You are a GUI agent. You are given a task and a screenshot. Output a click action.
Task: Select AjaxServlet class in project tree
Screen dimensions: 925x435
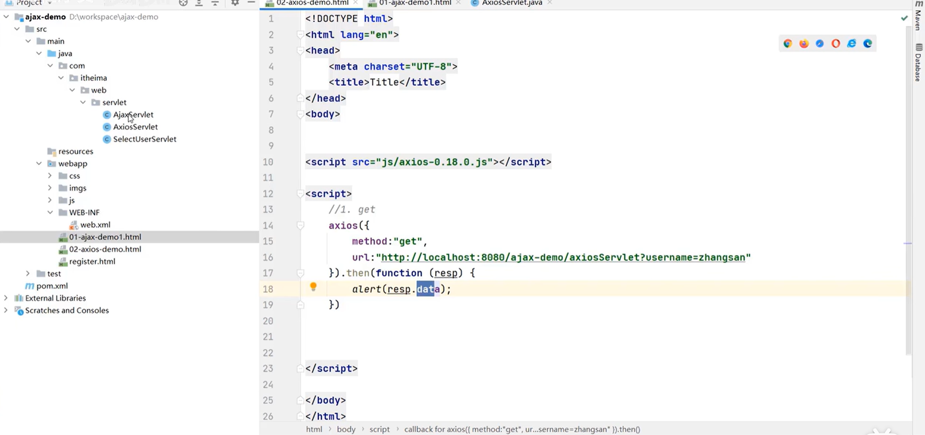pyautogui.click(x=133, y=114)
